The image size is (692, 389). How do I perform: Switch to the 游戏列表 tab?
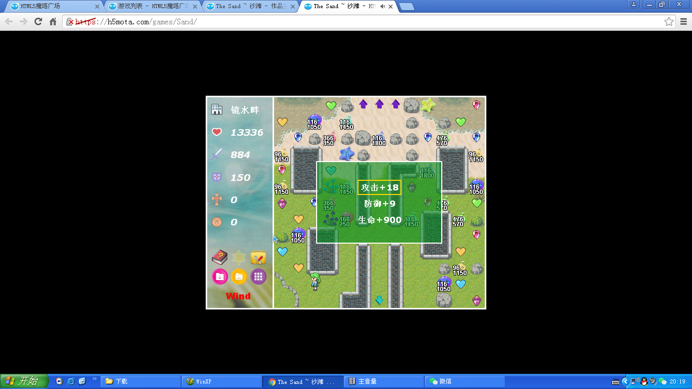pos(149,7)
